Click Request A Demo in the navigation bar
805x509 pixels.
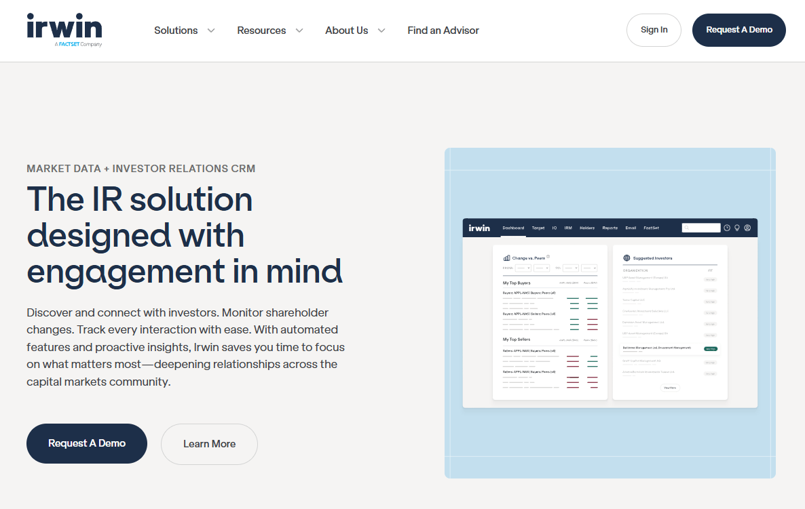click(738, 30)
